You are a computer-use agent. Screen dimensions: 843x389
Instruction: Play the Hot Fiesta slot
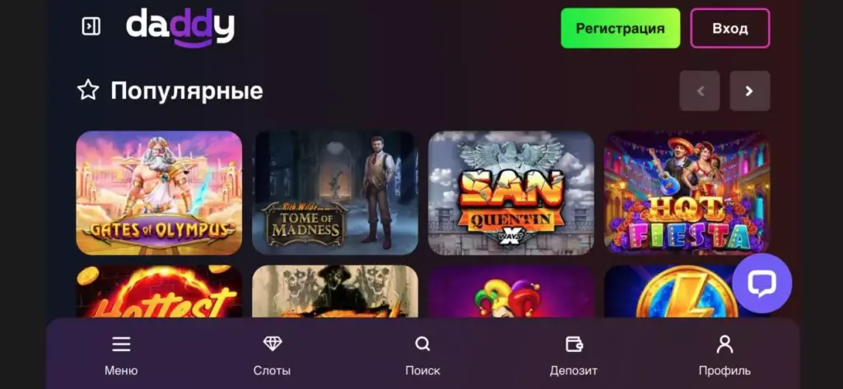tap(687, 193)
